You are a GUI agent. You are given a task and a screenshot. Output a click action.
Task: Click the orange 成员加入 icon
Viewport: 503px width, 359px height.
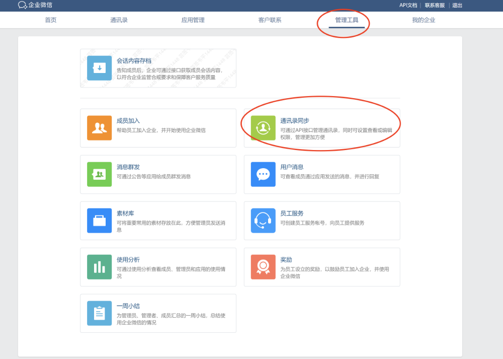click(x=99, y=128)
